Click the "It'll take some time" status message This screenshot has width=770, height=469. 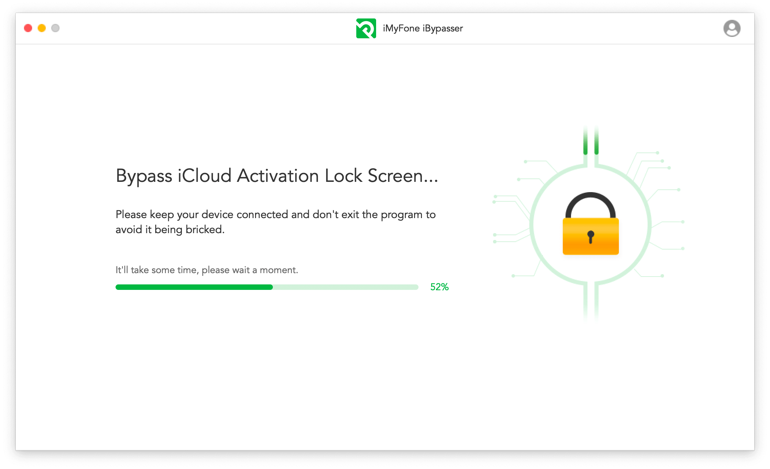207,270
